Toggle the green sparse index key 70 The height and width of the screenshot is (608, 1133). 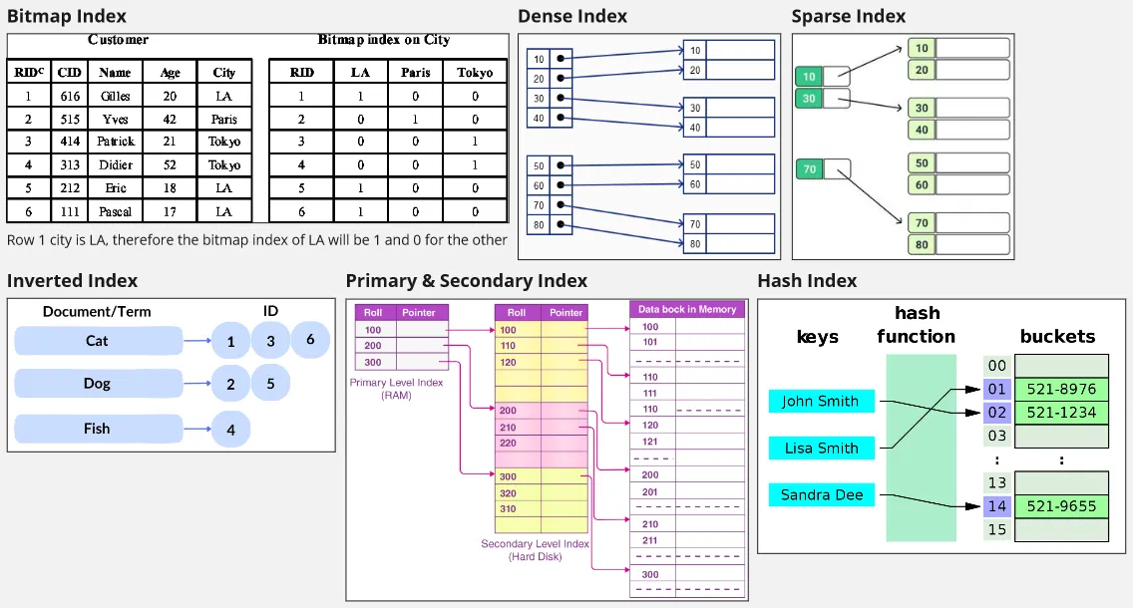tap(809, 171)
